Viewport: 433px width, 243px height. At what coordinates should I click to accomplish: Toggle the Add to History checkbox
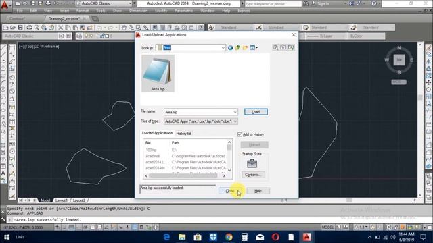(240, 134)
